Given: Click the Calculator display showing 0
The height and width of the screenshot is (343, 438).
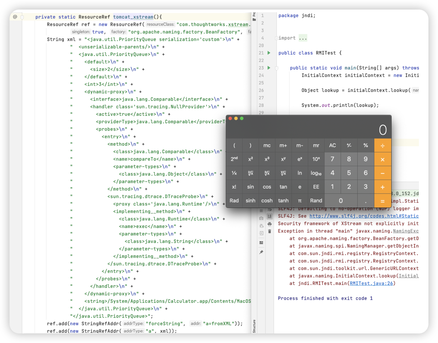Looking at the screenshot, I should (x=309, y=130).
